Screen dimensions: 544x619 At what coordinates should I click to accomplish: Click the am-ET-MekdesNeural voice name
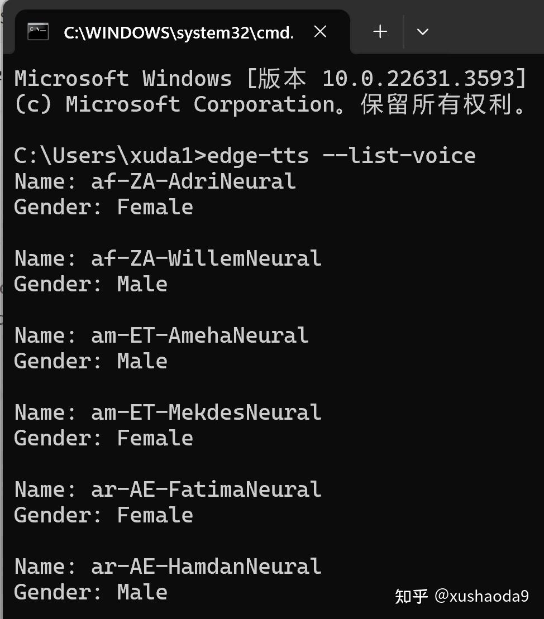point(206,412)
